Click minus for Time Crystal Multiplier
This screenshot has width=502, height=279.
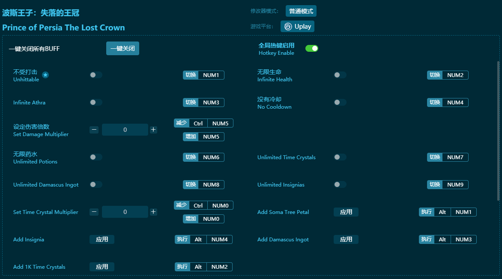tap(94, 212)
